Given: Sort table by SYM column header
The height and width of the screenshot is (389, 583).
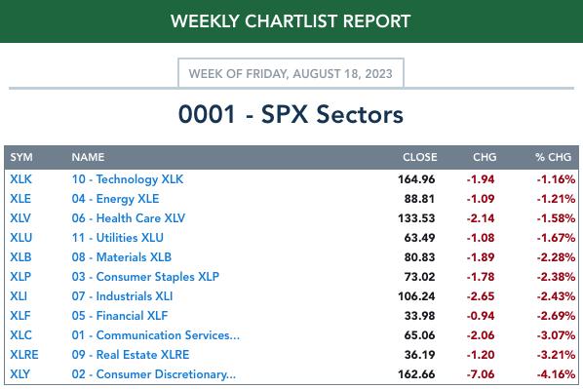Looking at the screenshot, I should (21, 157).
